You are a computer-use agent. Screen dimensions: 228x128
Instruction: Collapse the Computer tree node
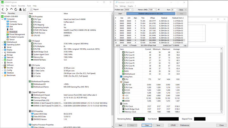coord(2,19)
